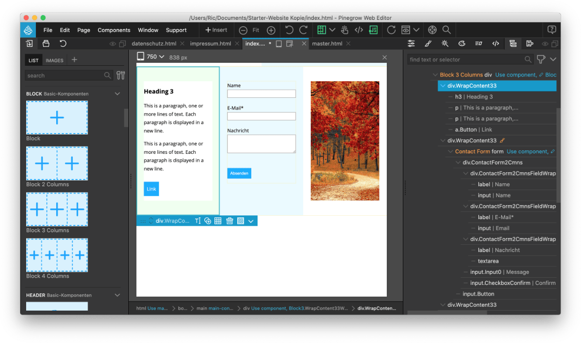Collapse the Contact Form tree node
The height and width of the screenshot is (343, 581).
click(x=450, y=151)
